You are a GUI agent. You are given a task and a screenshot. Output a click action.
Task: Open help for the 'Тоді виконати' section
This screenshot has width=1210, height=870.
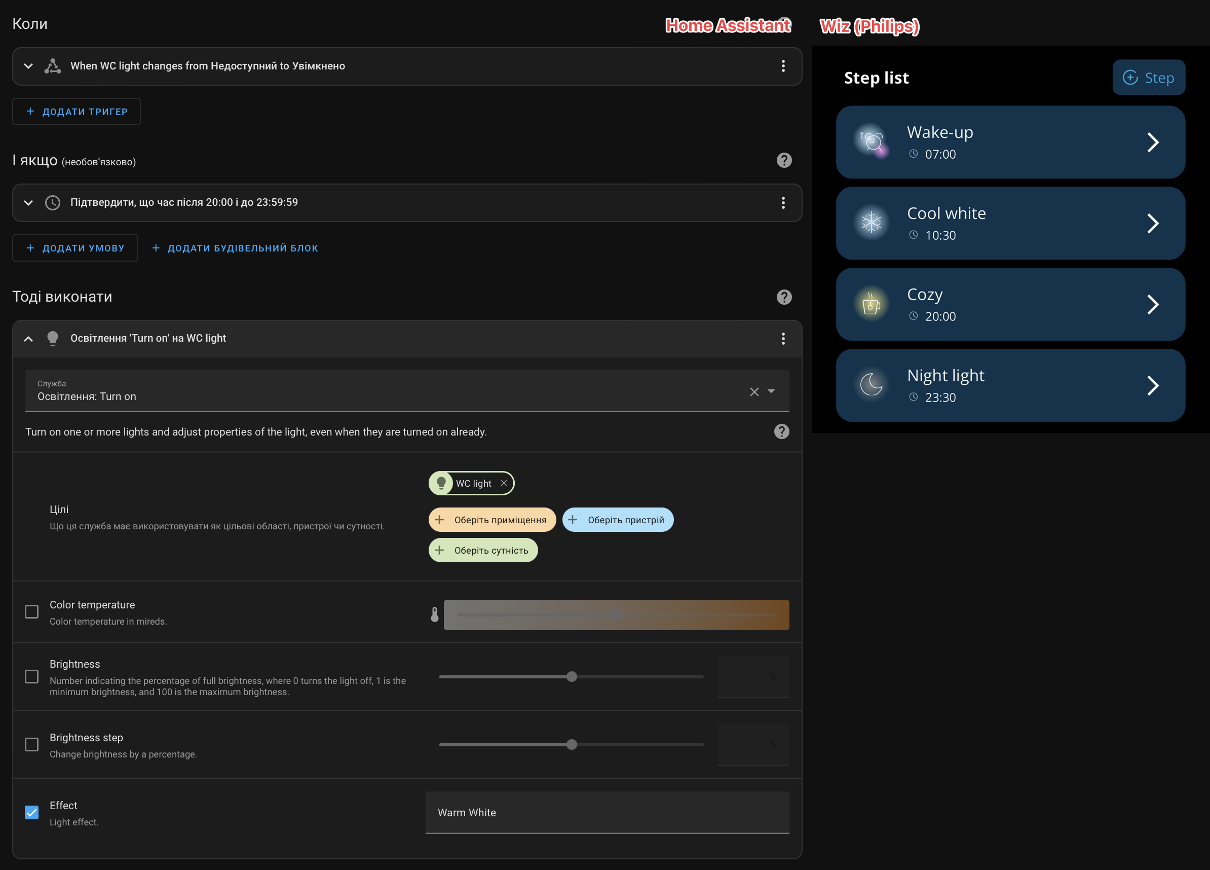click(784, 297)
